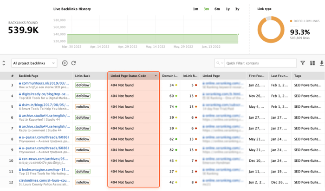Click the grid view columns icon
The image size is (325, 191).
312,63
